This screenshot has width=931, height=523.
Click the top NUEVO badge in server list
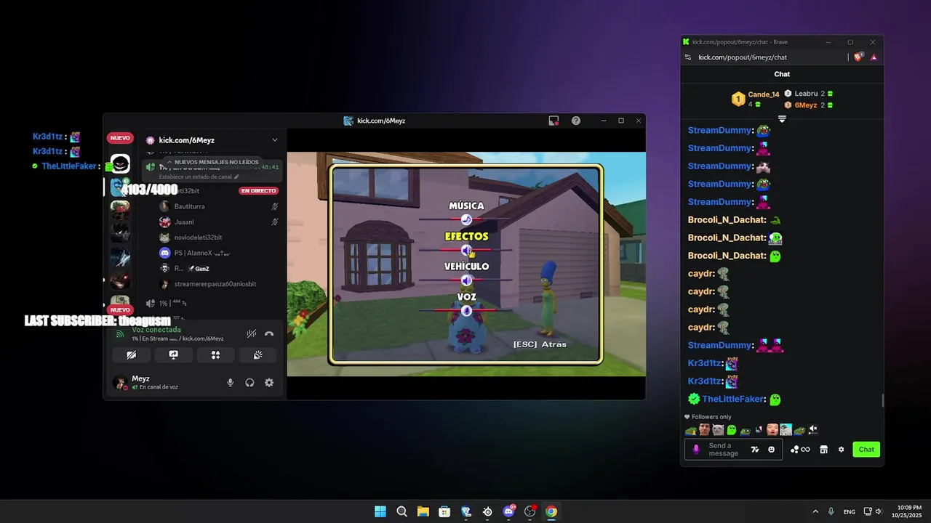[120, 138]
